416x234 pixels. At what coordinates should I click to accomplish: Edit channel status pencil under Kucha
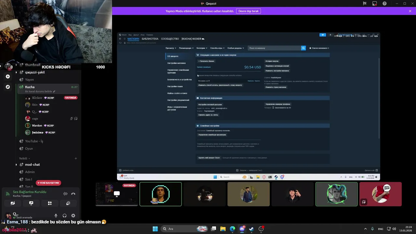[x=54, y=92]
